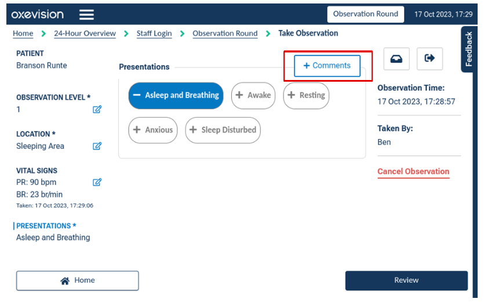Click the header date 17 Oct 2023, 17:29
This screenshot has width=484, height=306.
(443, 14)
